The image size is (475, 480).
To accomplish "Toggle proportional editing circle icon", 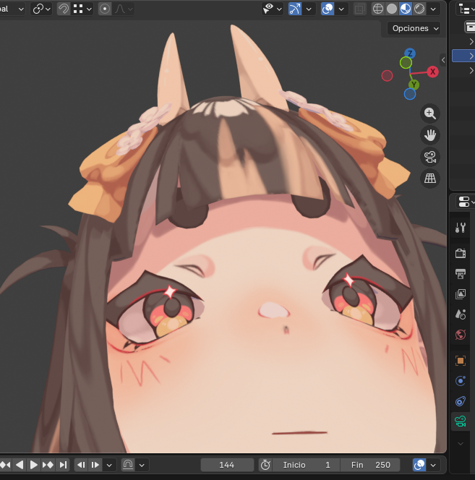I will click(105, 9).
